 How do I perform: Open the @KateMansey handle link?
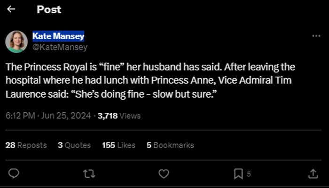59,47
